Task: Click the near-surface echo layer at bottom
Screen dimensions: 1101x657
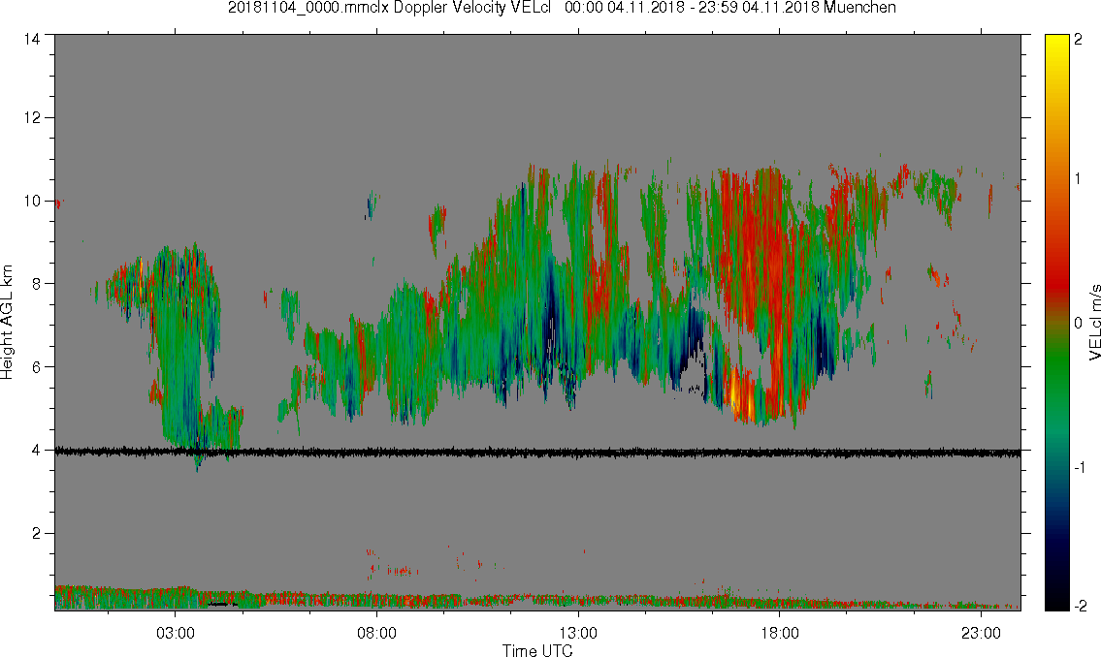Action: point(537,598)
